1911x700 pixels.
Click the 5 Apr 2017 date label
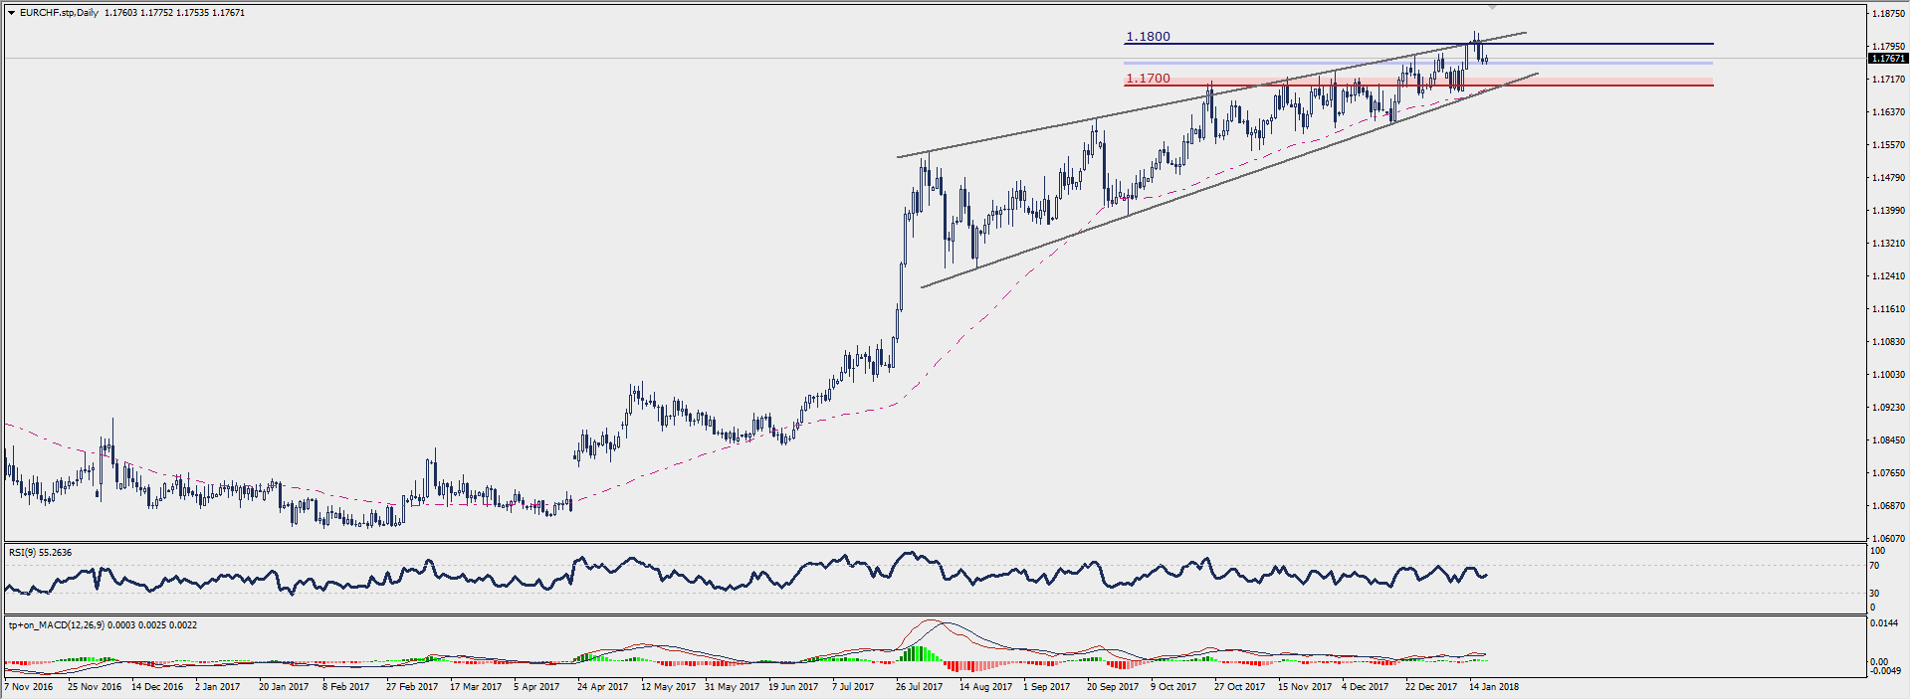tap(536, 687)
